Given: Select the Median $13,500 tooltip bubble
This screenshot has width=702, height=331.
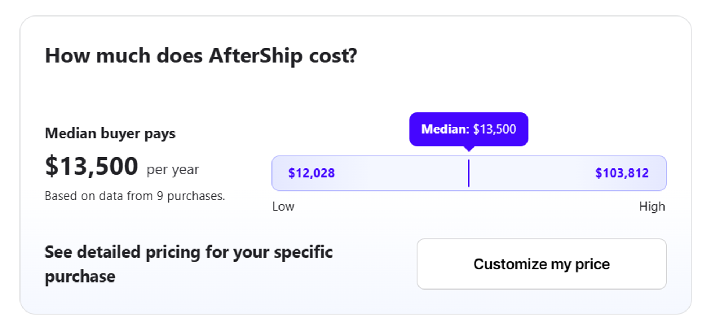Looking at the screenshot, I should 469,129.
